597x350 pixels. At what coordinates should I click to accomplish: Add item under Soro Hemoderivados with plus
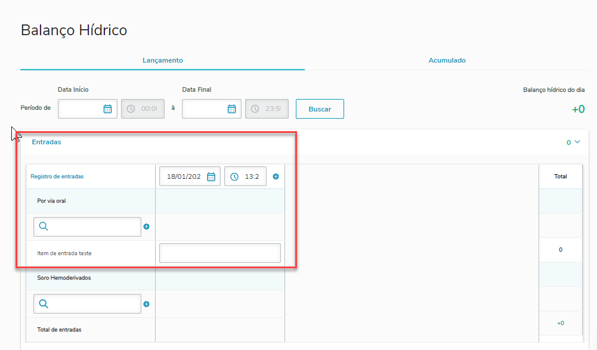pos(146,304)
